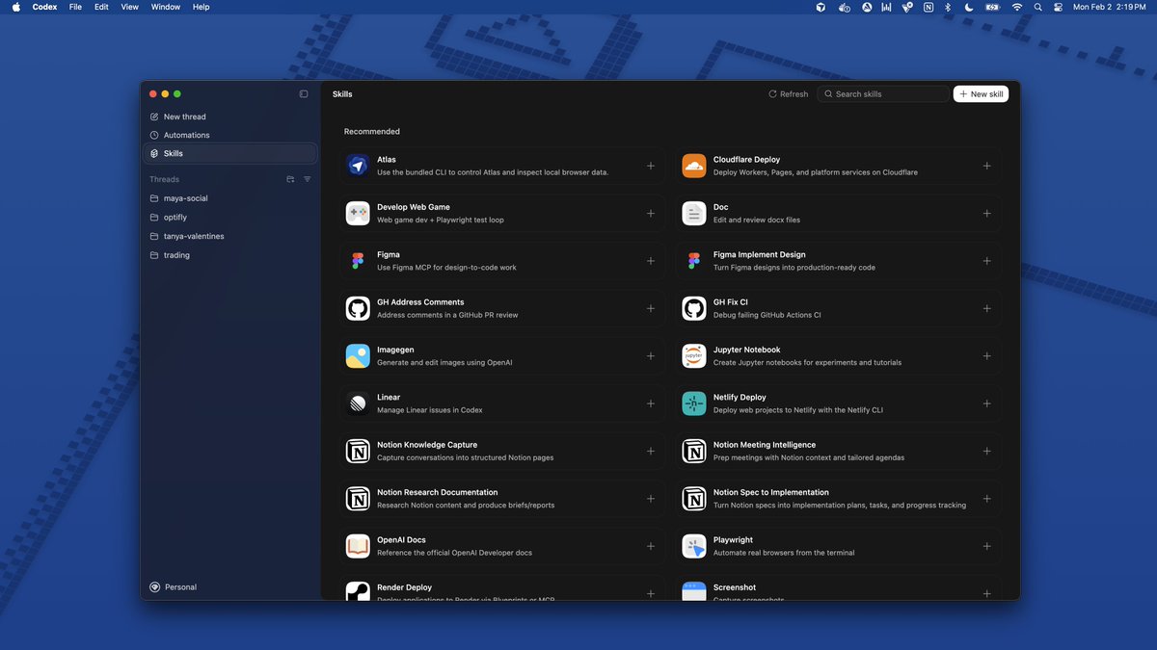Viewport: 1157px width, 650px height.
Task: Open the Codex app menu
Action: click(44, 7)
